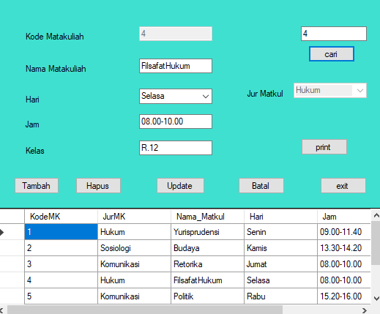Select the Senin cell
This screenshot has height=314, width=380.
(280, 232)
